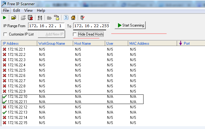Viewport: 205px width, 129px height.
Task: Open the View menu
Action: coord(28,10)
